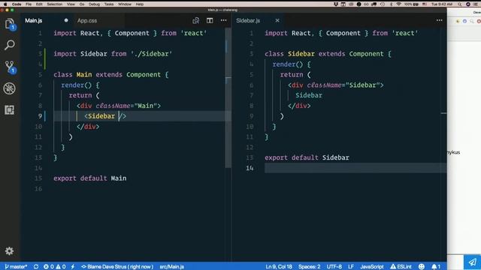The image size is (481, 270).
Task: Click the clock showing Tue 9:42 AM
Action: point(442,4)
